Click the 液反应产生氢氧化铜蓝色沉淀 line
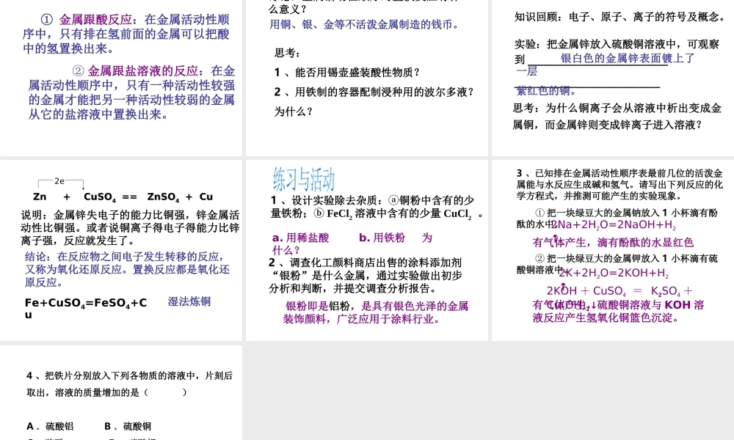Image resolution: width=734 pixels, height=440 pixels. (606, 318)
